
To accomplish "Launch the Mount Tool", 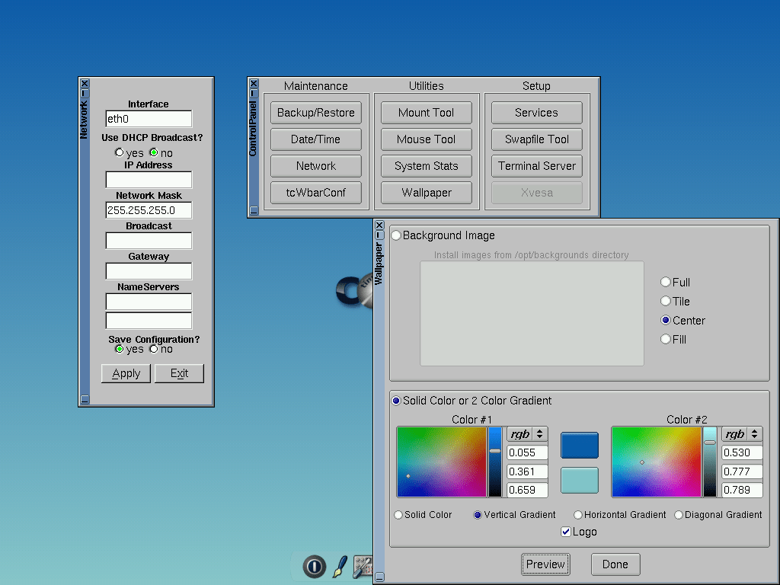I will pyautogui.click(x=426, y=112).
